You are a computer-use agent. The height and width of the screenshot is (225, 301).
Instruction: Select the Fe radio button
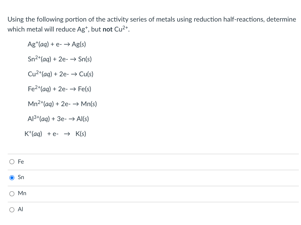tap(12, 162)
